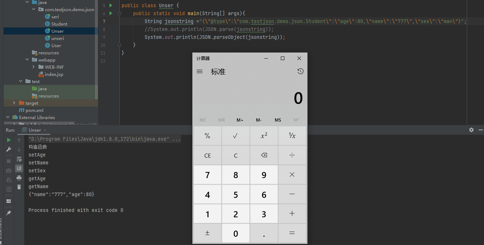The height and width of the screenshot is (245, 484).
Task: Click calculator multiply key
Action: pyautogui.click(x=292, y=174)
